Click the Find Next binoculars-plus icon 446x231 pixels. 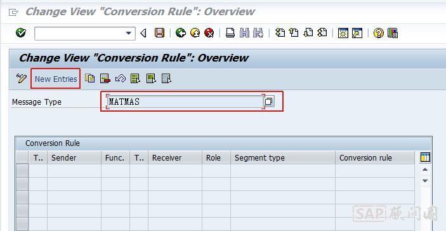pos(258,33)
